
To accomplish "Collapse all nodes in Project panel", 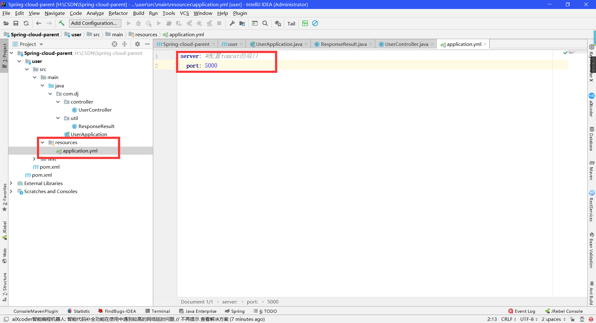I will point(124,44).
